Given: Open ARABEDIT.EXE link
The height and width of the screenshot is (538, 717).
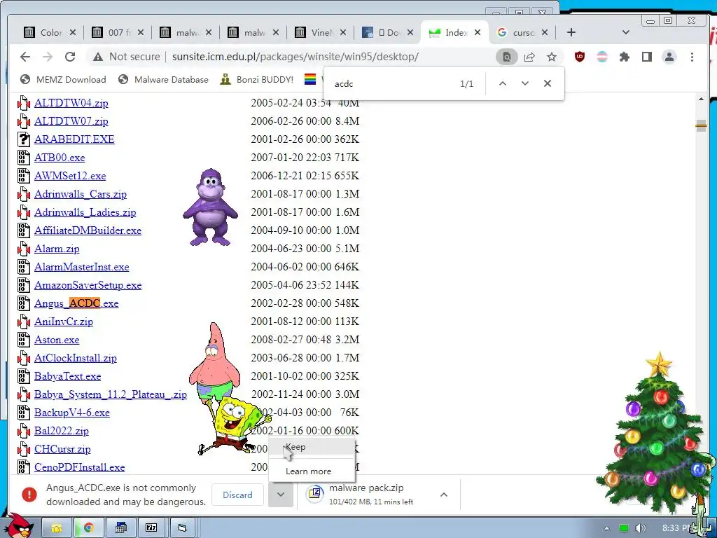Looking at the screenshot, I should (74, 139).
